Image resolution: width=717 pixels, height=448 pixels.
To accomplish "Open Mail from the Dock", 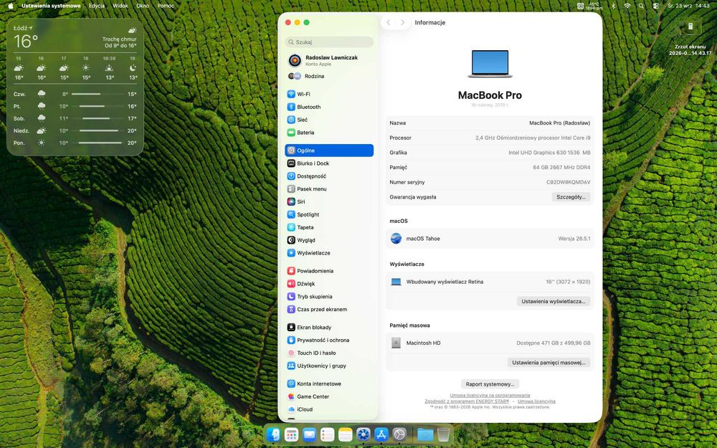I will (x=310, y=434).
